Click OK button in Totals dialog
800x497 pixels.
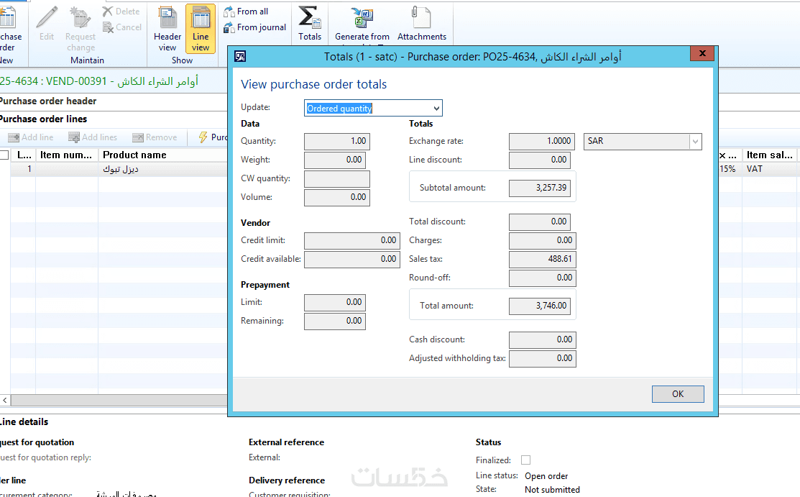(x=678, y=394)
